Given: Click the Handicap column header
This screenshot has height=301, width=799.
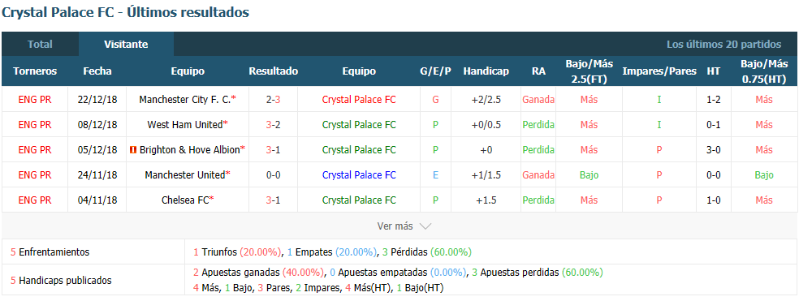Looking at the screenshot, I should [x=486, y=71].
